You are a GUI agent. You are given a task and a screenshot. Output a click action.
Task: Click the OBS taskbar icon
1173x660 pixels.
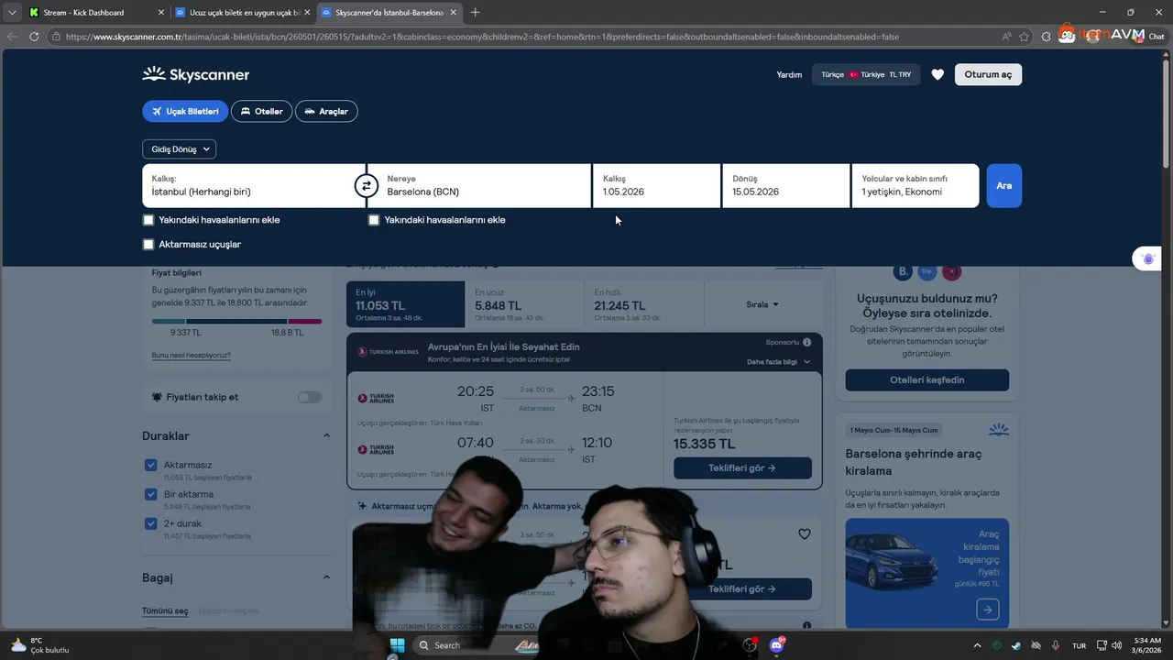750,645
